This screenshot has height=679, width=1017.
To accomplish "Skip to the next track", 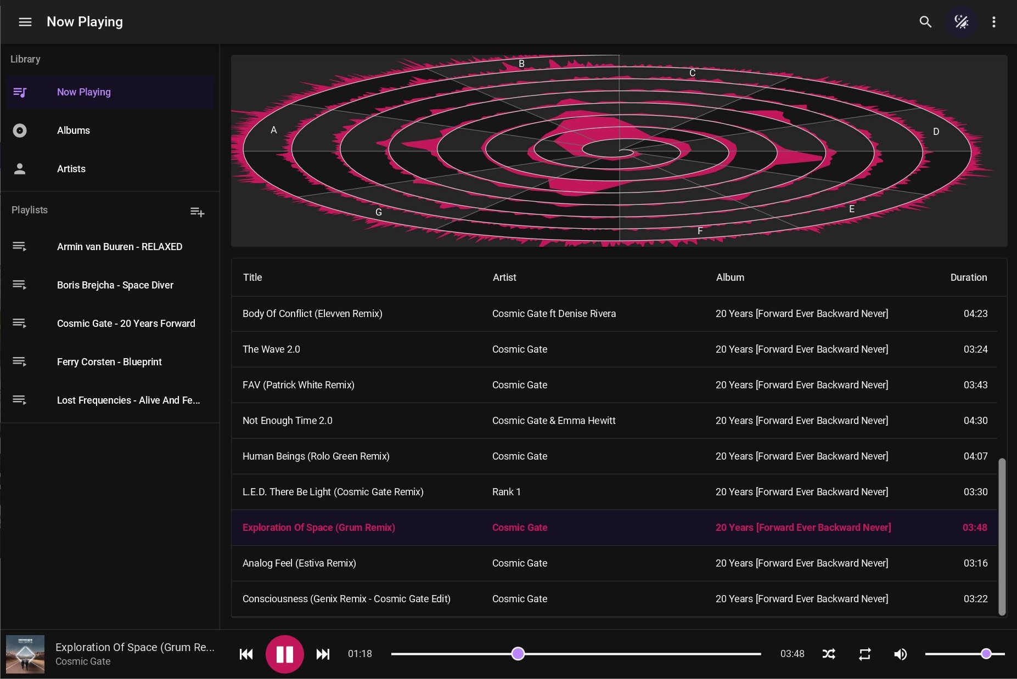I will (x=323, y=654).
